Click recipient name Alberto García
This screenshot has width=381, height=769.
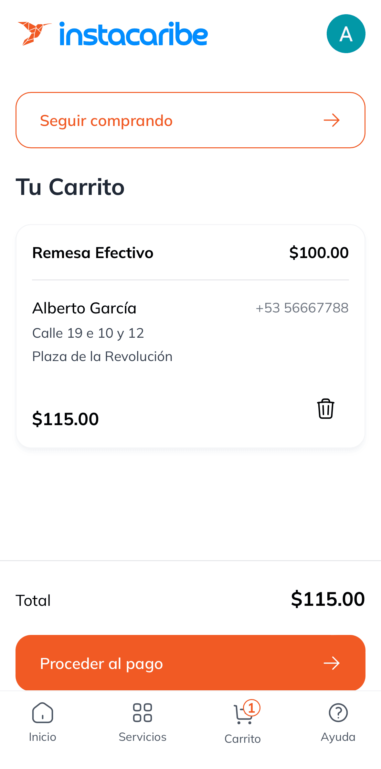pos(84,308)
